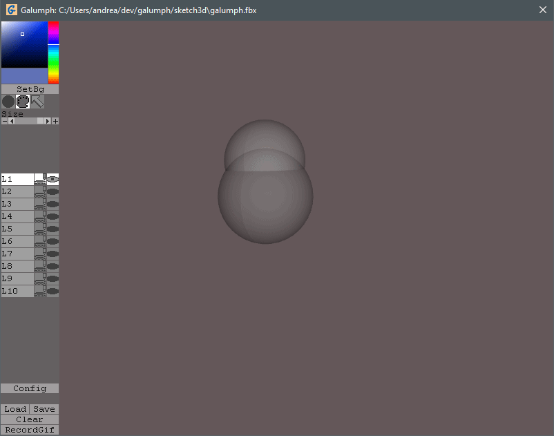554x436 pixels.
Task: Click the Size slider thumb
Action: (x=40, y=121)
